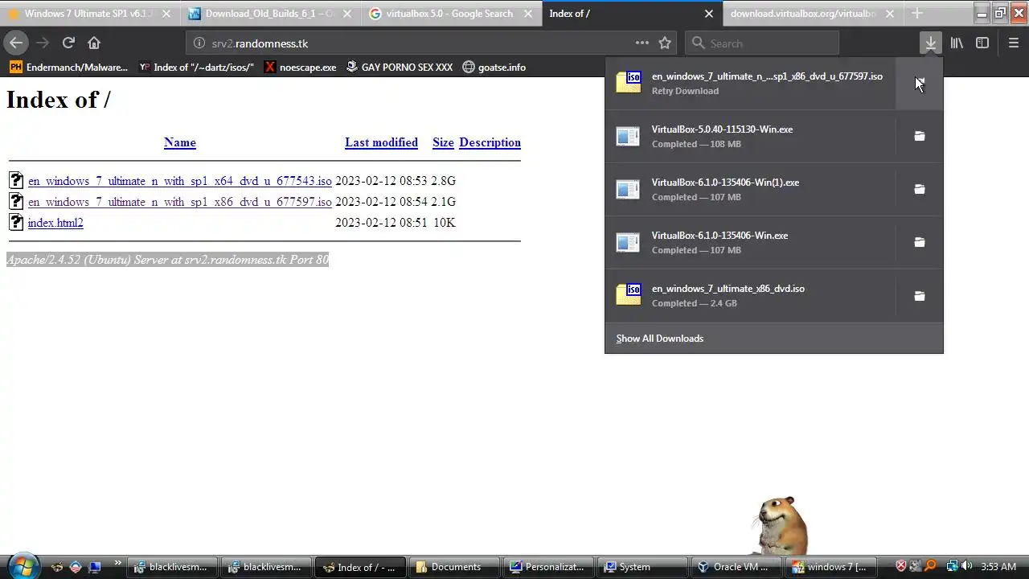Open folder containing VirtualBox-5.0.40-115130-Win.exe

coord(919,136)
